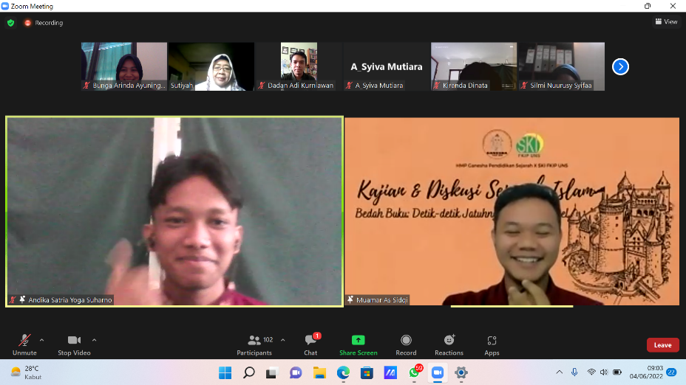Screen dimensions: 686x385
Task: Open WhatsApp from the taskbar
Action: (414, 372)
